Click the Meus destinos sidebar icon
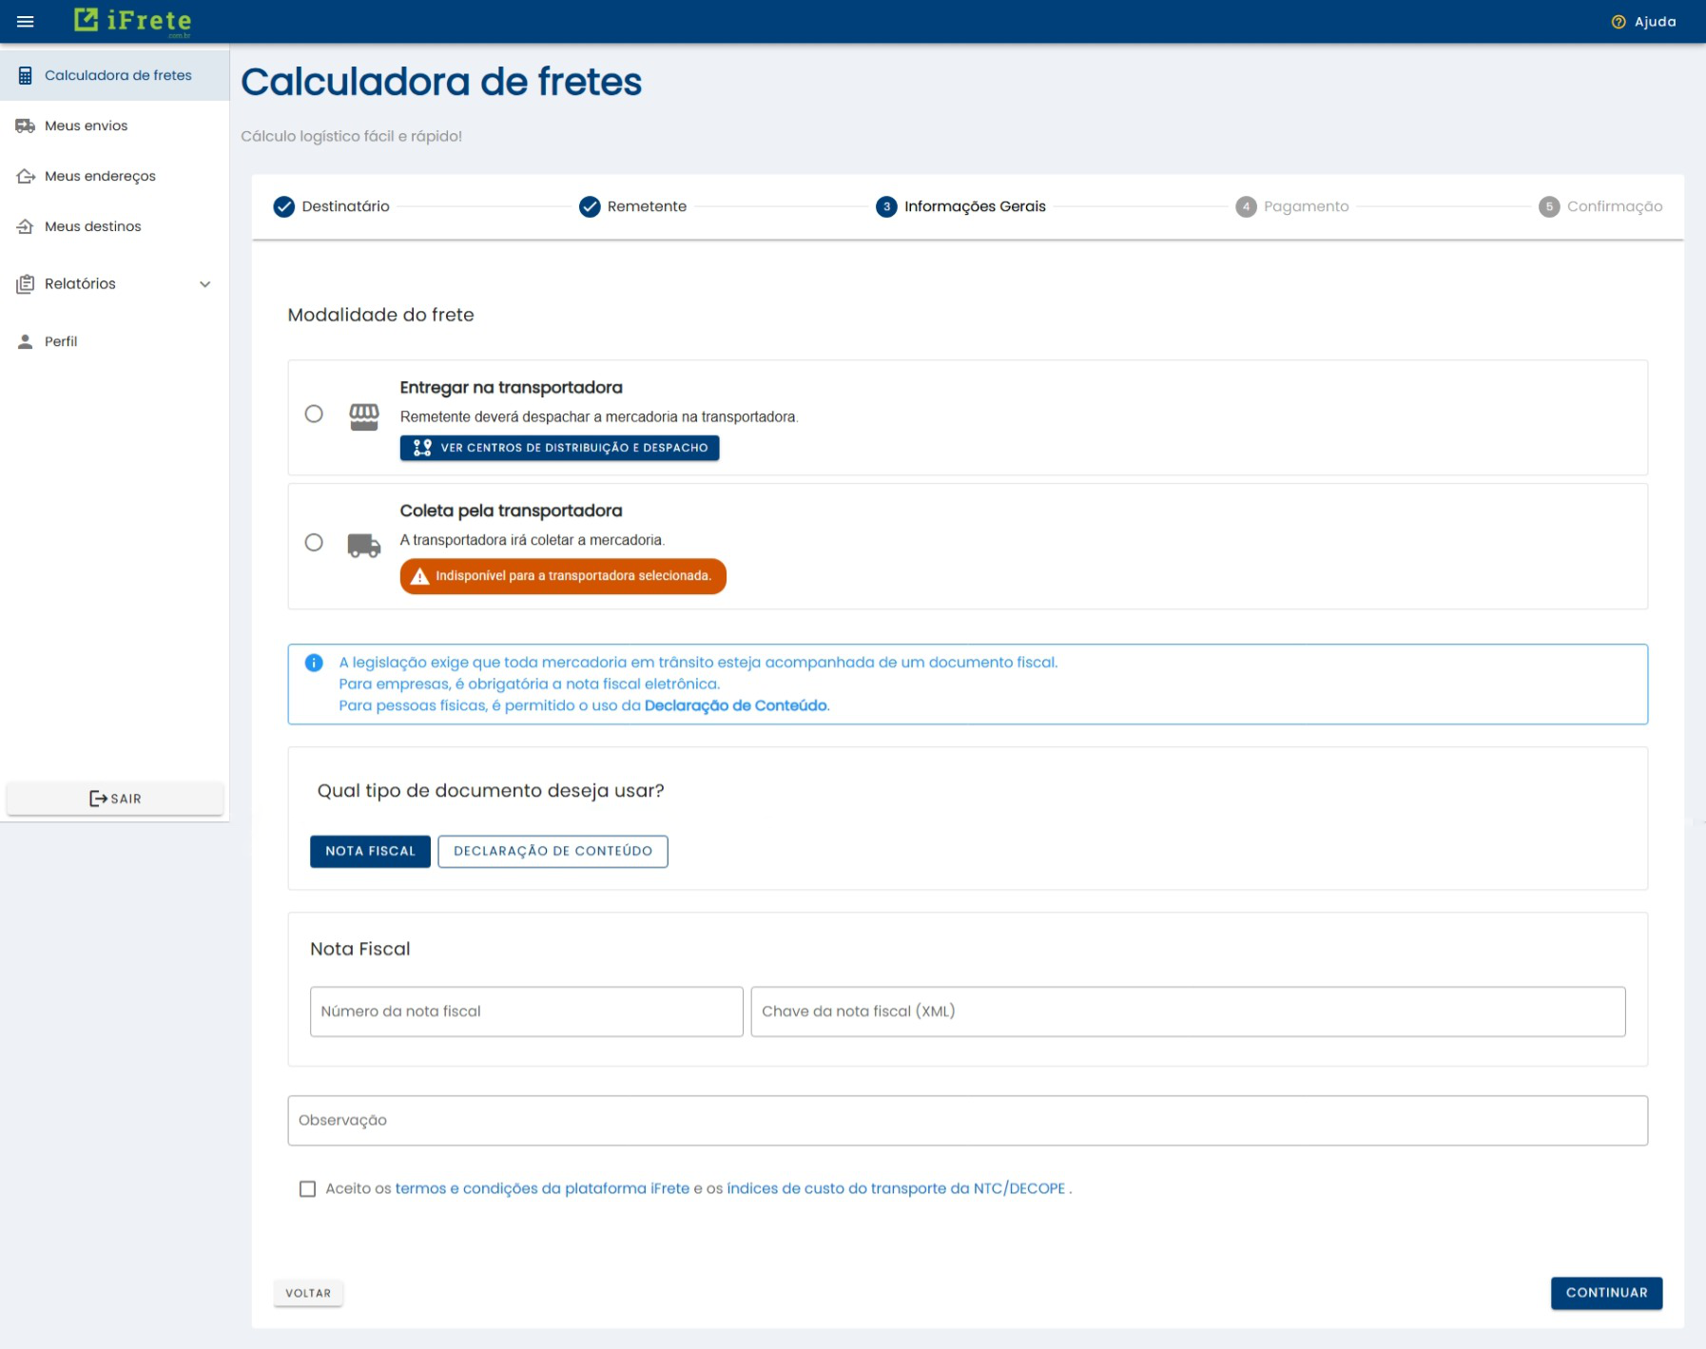This screenshot has width=1706, height=1349. [x=26, y=226]
